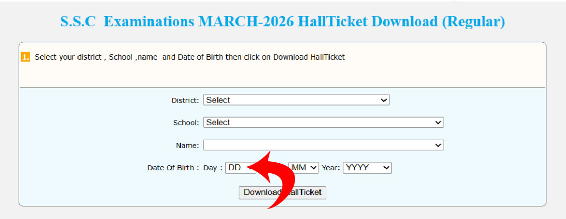Click the "Year:" label text
This screenshot has width=566, height=219.
(x=331, y=168)
